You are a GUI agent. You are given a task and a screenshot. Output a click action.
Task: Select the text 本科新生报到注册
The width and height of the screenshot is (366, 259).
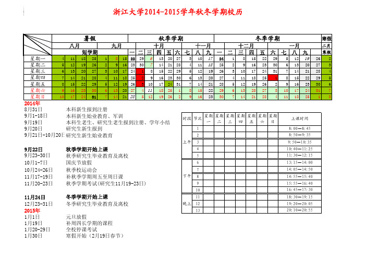click(87, 110)
